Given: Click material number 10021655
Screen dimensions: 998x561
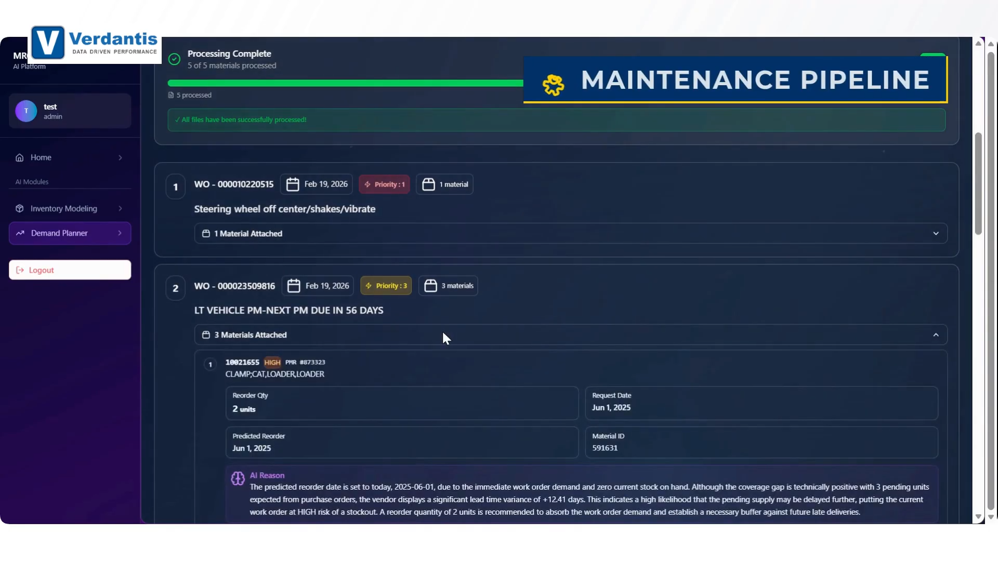Looking at the screenshot, I should pos(242,362).
